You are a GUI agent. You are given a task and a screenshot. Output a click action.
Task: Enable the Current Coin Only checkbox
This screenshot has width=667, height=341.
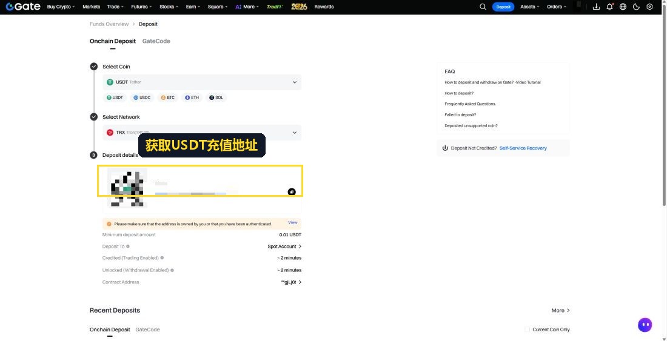click(x=528, y=329)
